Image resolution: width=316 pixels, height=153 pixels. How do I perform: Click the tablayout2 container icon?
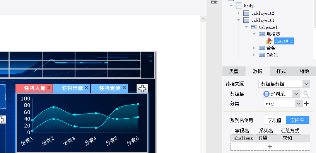(x=246, y=13)
